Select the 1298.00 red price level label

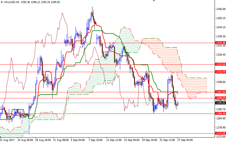coord(220,98)
